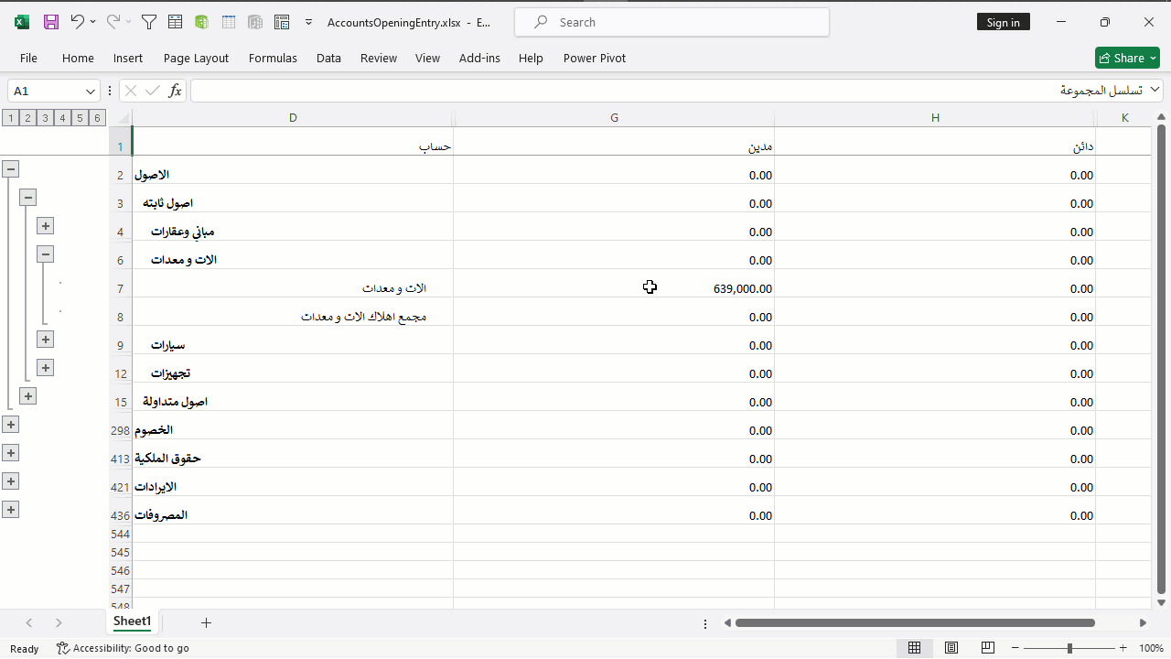
Task: Expand outline group beside row 436
Action: coord(10,509)
